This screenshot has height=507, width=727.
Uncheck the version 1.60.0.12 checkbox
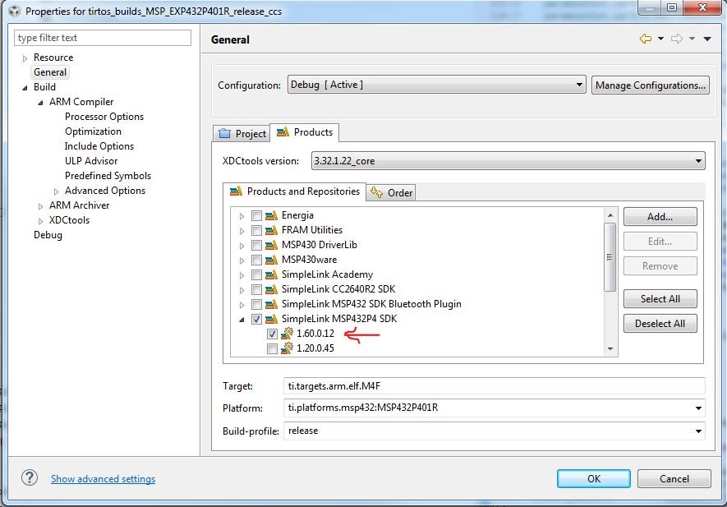tap(272, 334)
